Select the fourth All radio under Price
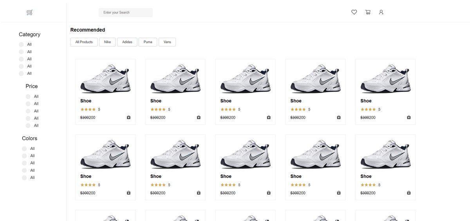 [x=28, y=118]
